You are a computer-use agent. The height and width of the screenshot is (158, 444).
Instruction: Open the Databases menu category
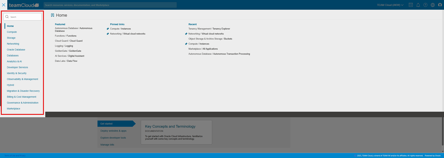(13, 56)
